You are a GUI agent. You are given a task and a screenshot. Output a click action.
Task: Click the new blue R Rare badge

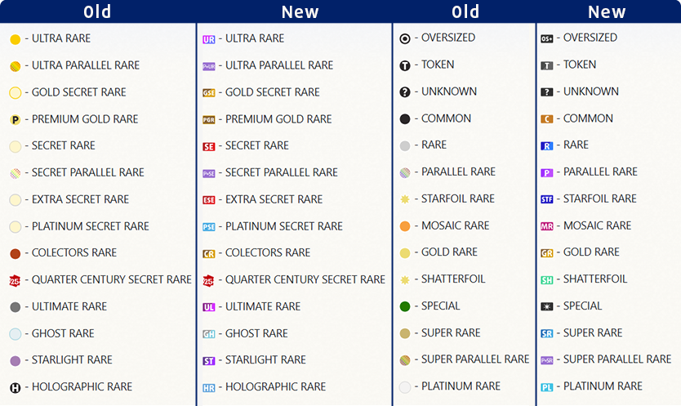click(x=547, y=145)
